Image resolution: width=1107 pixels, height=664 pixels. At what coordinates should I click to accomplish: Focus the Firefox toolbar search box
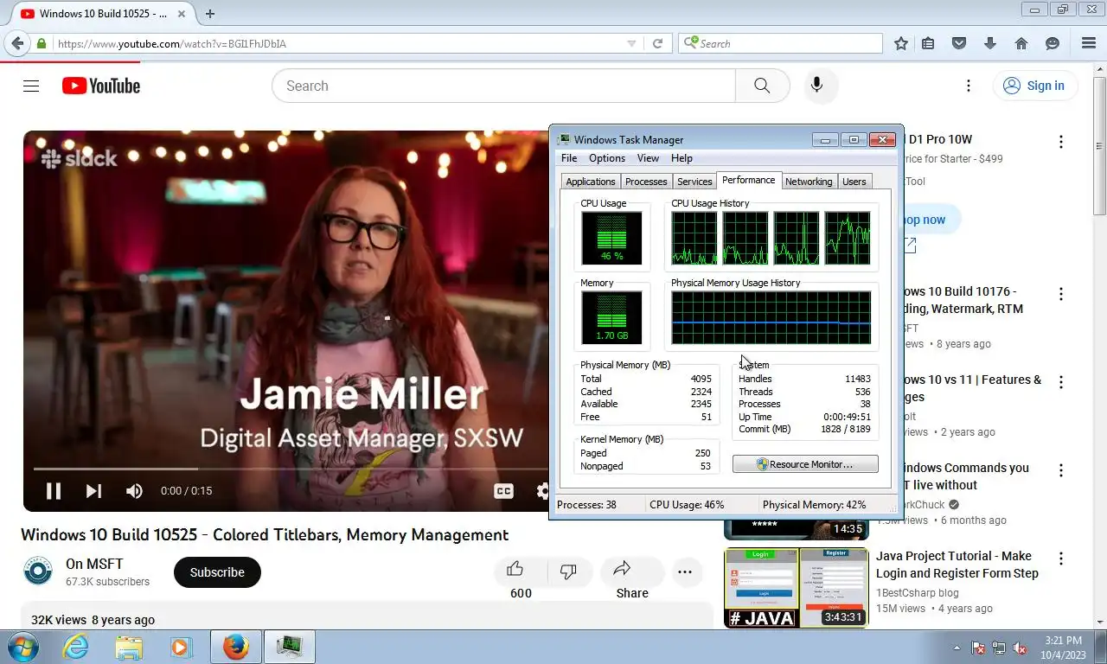[780, 43]
